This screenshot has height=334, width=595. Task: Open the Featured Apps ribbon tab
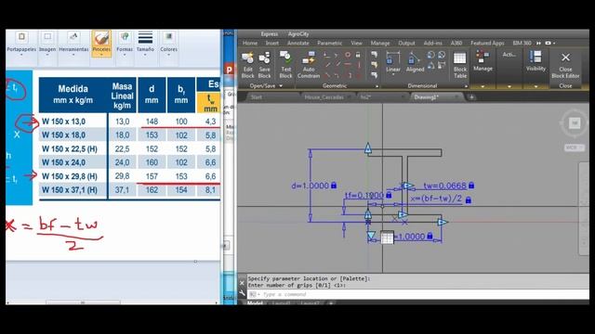[x=487, y=44]
